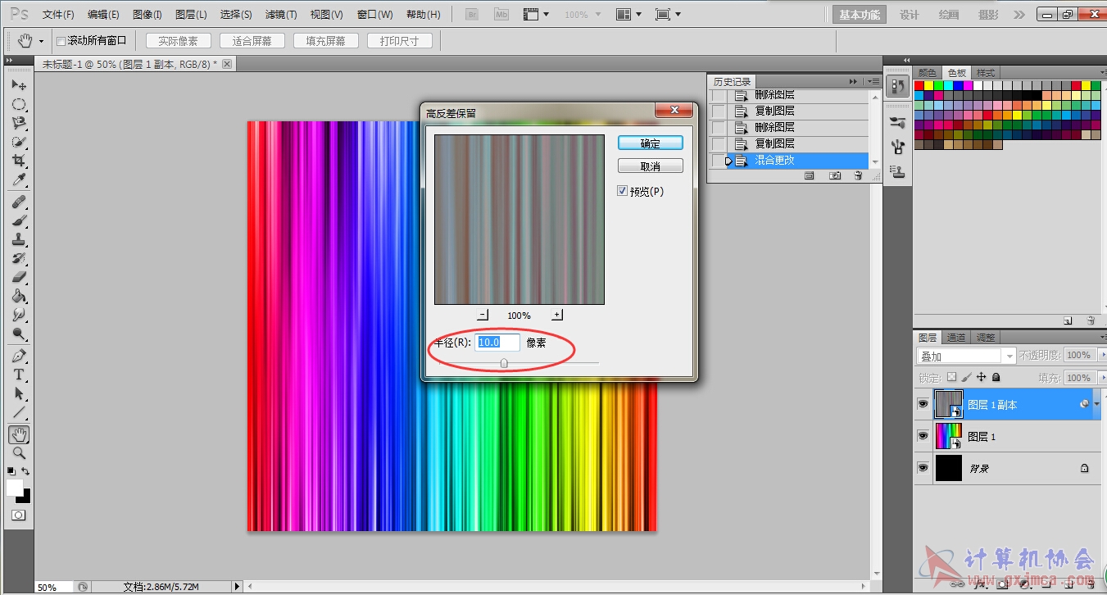The height and width of the screenshot is (595, 1107).
Task: Select the Hand tool in toolbox
Action: [x=19, y=434]
